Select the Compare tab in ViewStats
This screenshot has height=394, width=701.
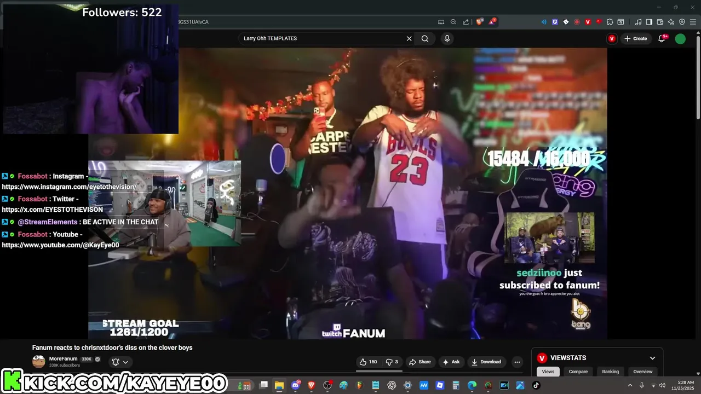[x=578, y=372]
